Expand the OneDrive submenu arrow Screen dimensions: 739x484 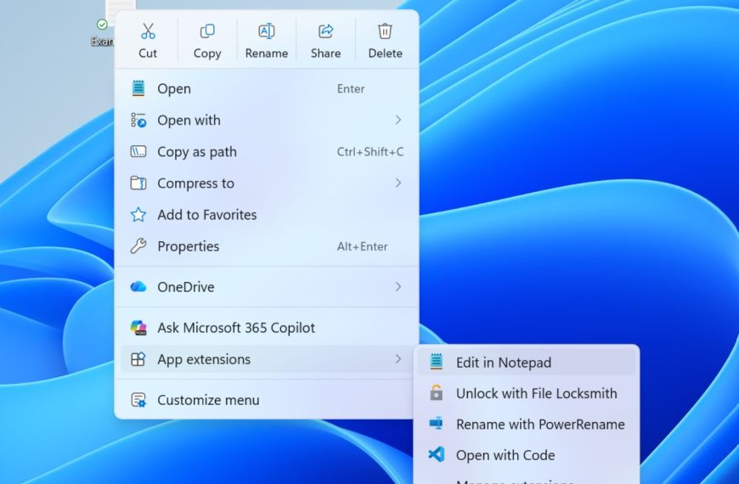point(398,286)
